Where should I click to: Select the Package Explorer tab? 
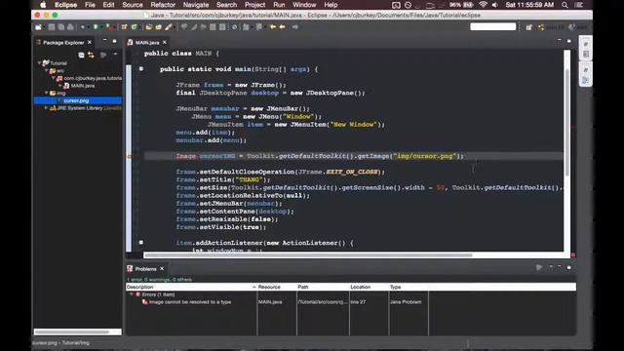click(63, 42)
